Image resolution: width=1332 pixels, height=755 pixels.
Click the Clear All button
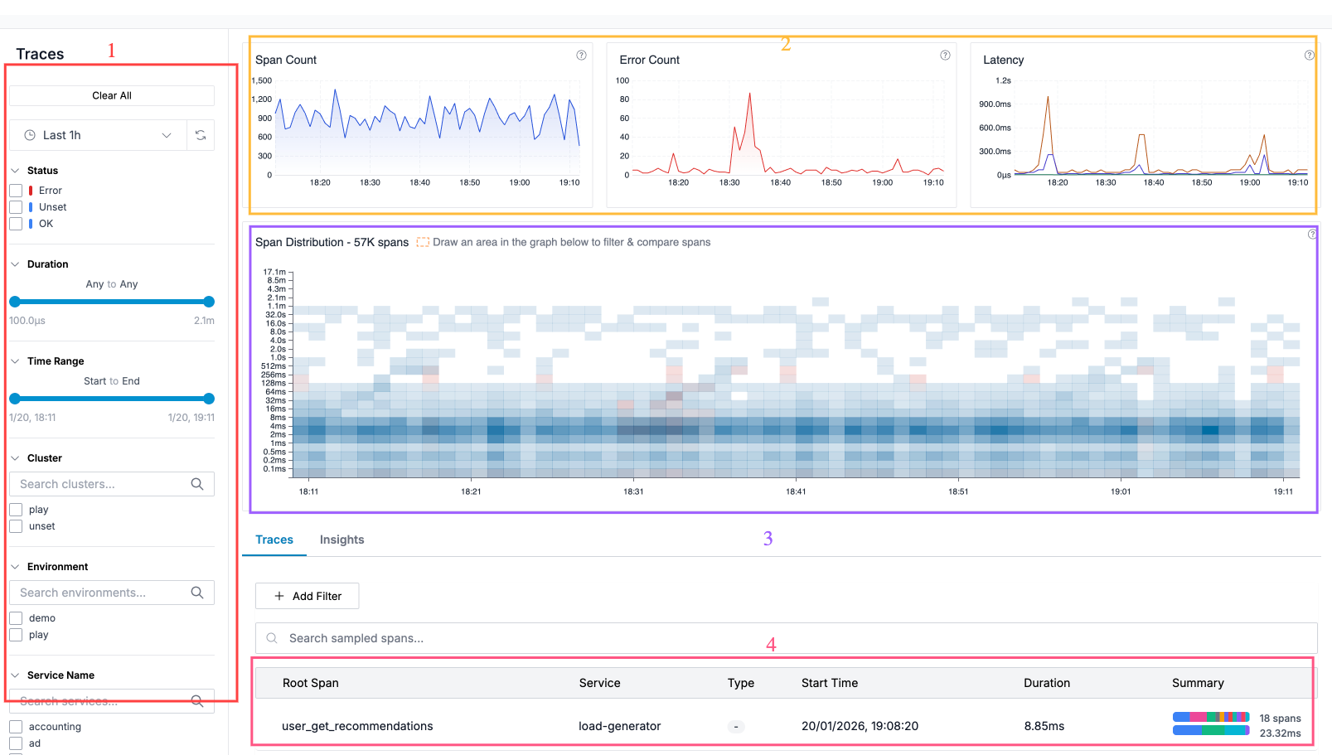(111, 94)
